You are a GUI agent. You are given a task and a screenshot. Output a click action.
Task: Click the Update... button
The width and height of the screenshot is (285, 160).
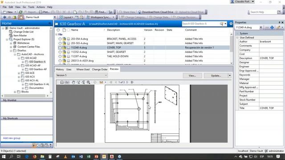(x=216, y=76)
